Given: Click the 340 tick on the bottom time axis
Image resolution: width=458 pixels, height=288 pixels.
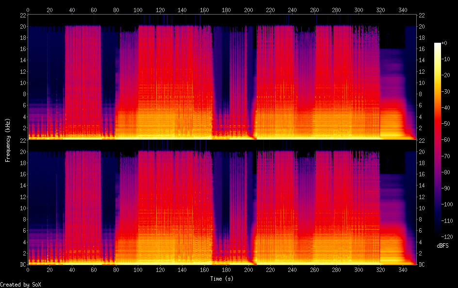Looking at the screenshot, I should coord(403,269).
